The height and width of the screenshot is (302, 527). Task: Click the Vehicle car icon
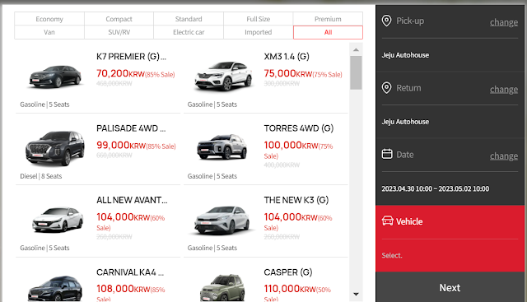[x=388, y=221]
